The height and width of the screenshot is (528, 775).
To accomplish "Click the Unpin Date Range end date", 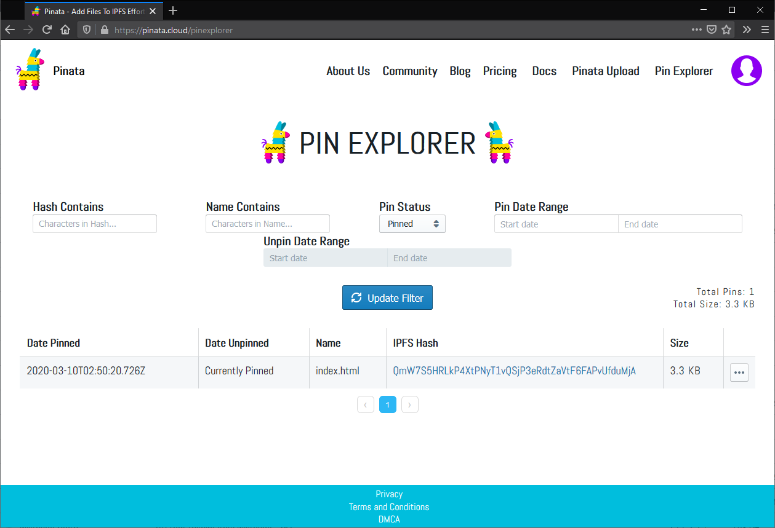I will coord(449,258).
